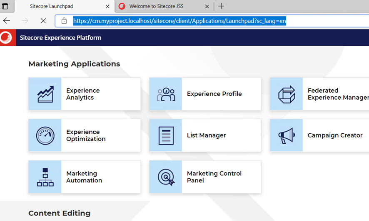Click the List Manager label

[207, 135]
